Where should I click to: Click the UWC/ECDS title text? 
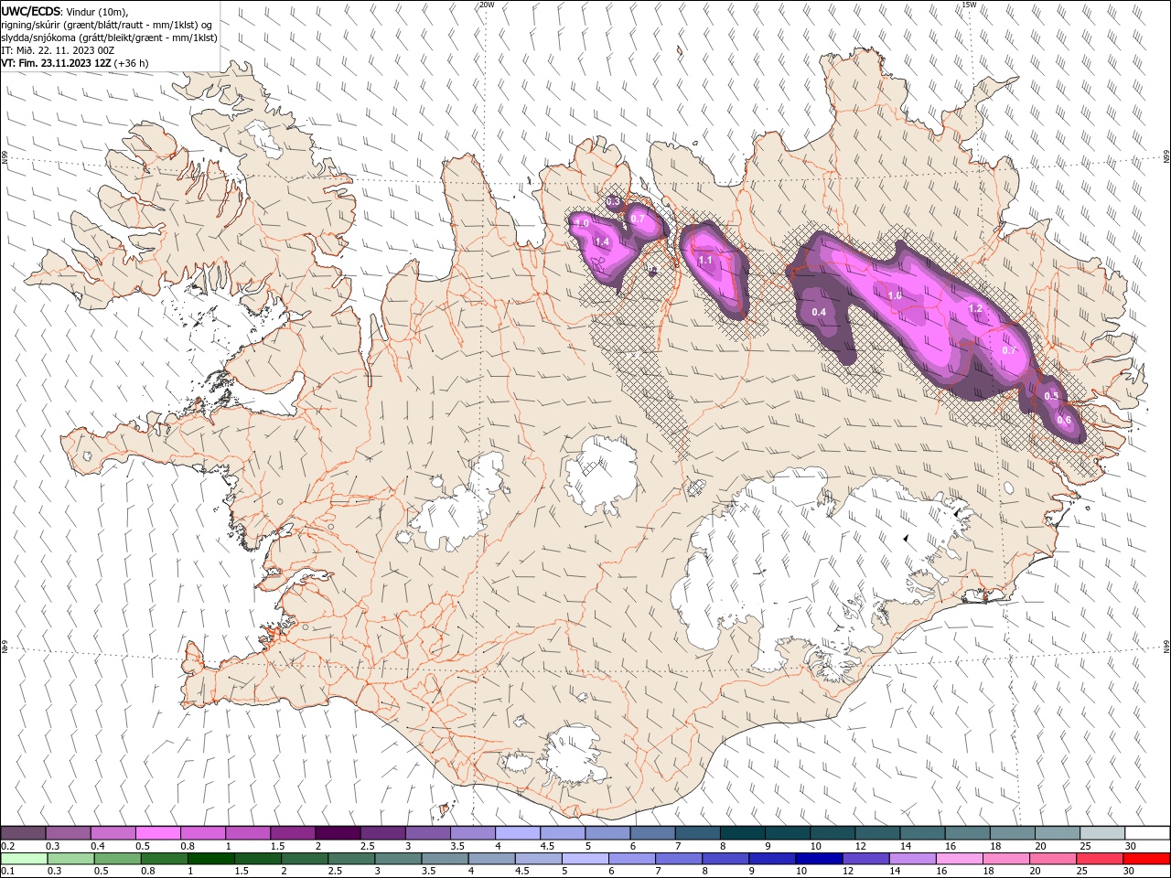point(33,11)
